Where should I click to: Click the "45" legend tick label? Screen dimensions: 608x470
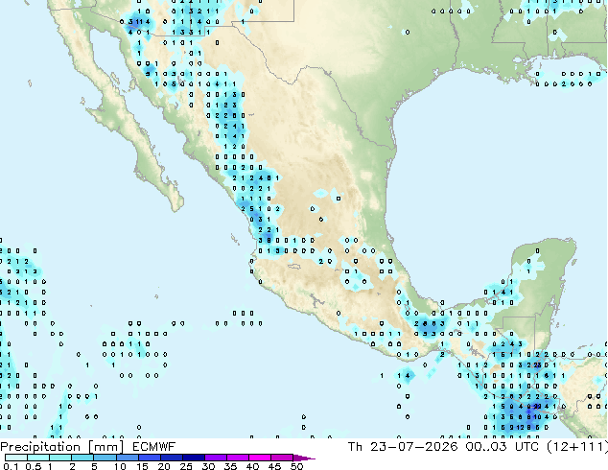point(275,466)
